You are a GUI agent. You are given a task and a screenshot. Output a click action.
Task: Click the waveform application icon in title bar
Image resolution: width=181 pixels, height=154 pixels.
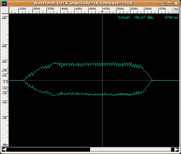5,4
